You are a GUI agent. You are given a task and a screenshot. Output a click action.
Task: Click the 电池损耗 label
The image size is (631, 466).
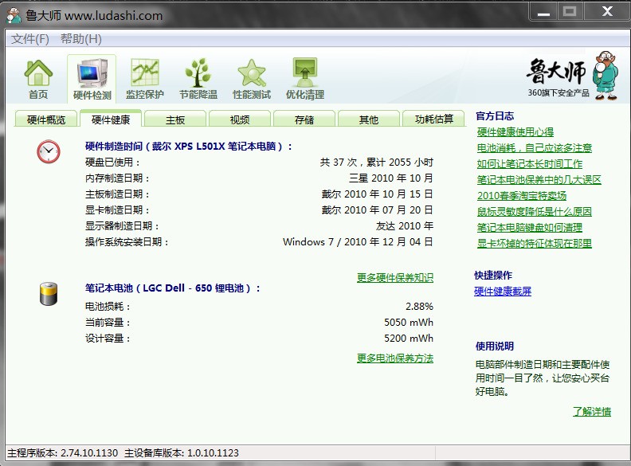(108, 306)
